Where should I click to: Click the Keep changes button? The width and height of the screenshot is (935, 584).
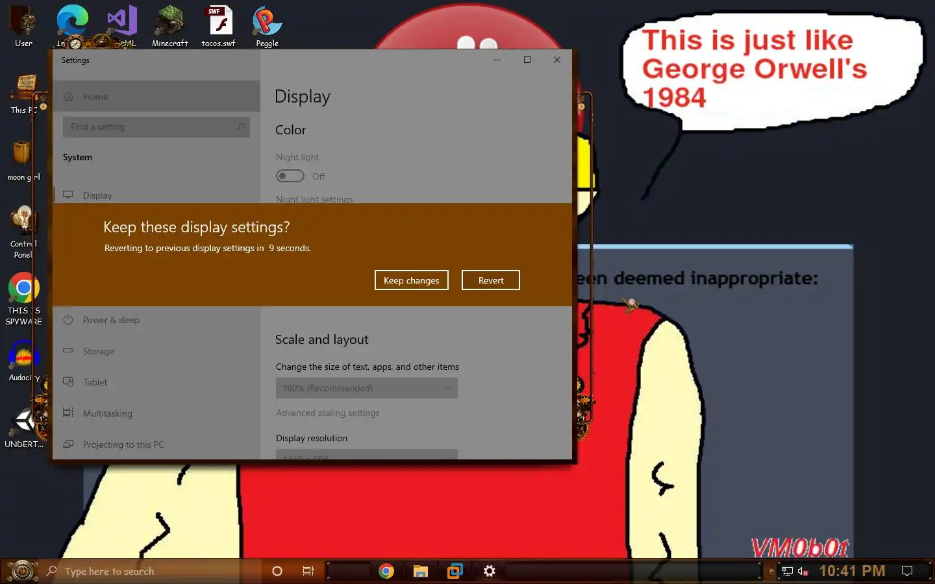(412, 280)
